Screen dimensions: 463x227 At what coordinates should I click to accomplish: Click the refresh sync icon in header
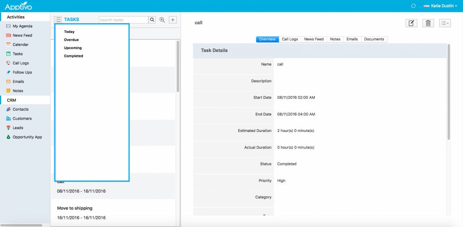(x=414, y=6)
